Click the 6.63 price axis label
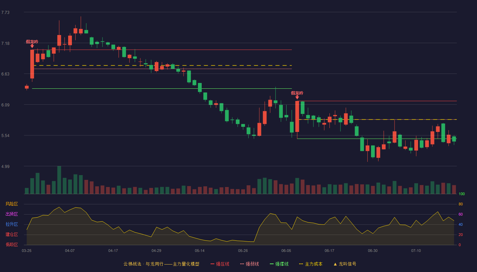477x272 pixels. pos(5,74)
